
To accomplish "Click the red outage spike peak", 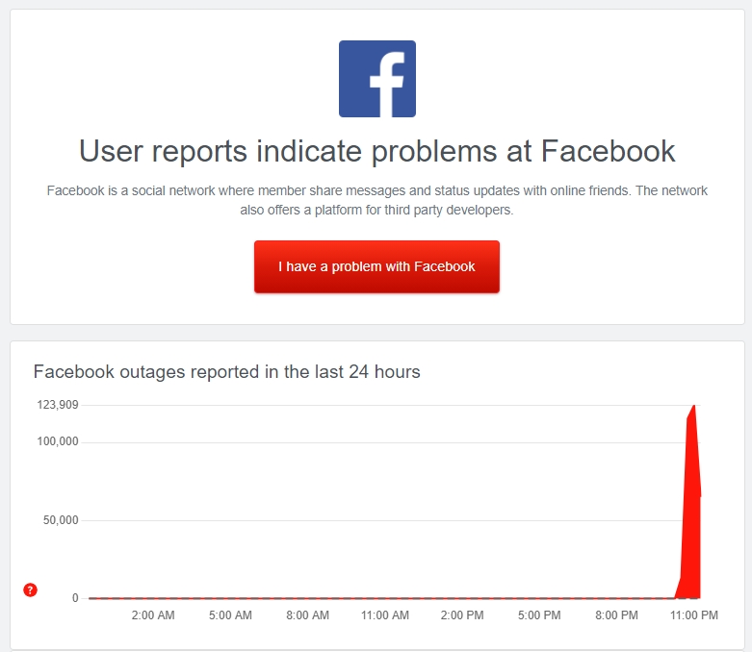I will point(693,407).
